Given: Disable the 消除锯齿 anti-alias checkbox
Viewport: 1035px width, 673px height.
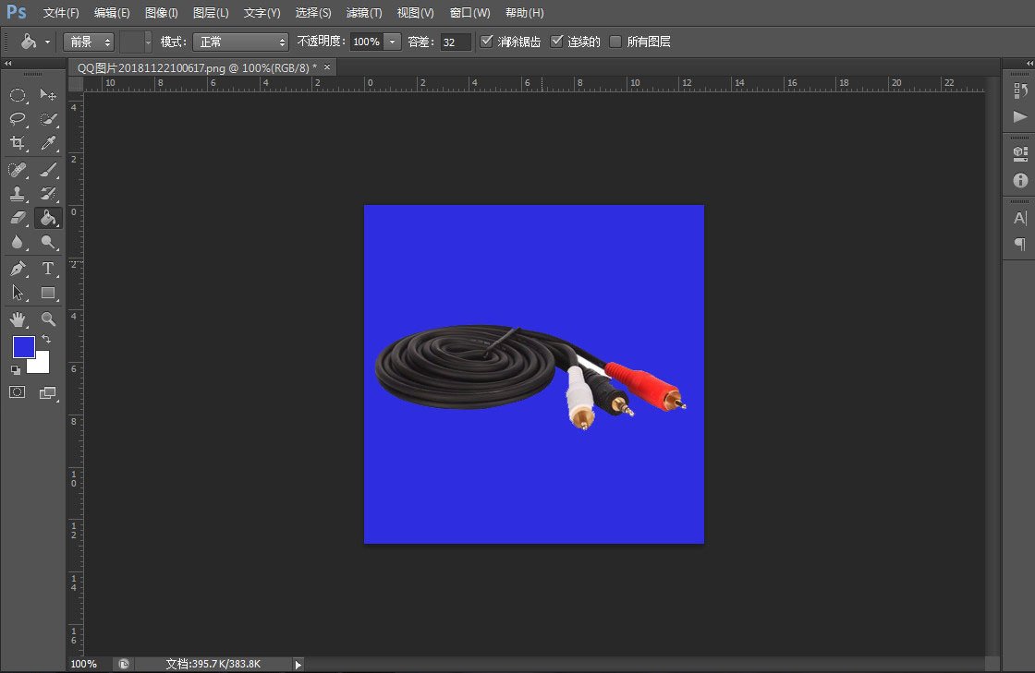Looking at the screenshot, I should [487, 42].
